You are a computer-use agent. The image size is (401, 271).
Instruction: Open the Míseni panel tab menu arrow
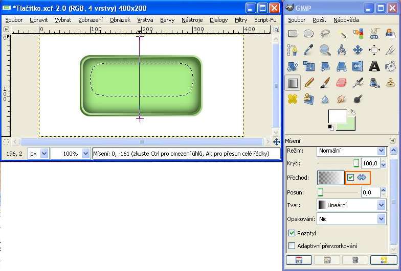pos(393,141)
